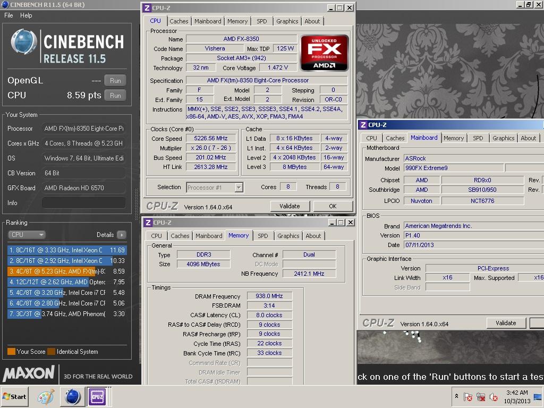Open the monitor tray icon beside the clock
The image size is (544, 408).
click(538, 396)
